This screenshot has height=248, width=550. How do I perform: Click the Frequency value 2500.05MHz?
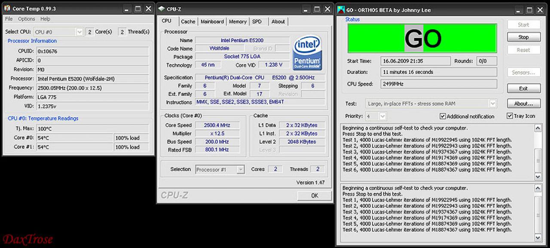tap(92, 88)
